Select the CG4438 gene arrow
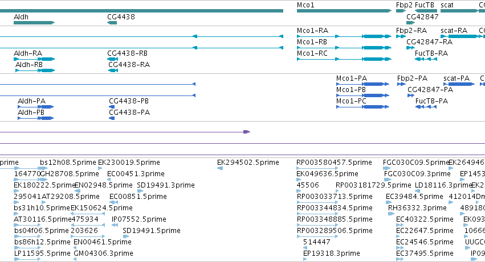Screen dimensions: 485x262 (112, 23)
